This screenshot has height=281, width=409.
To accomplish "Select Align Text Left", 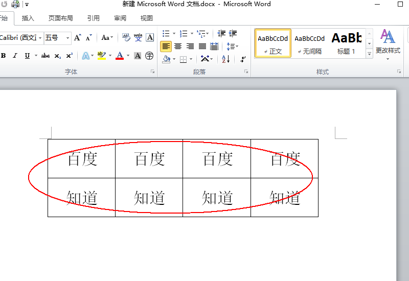I will pyautogui.click(x=166, y=46).
